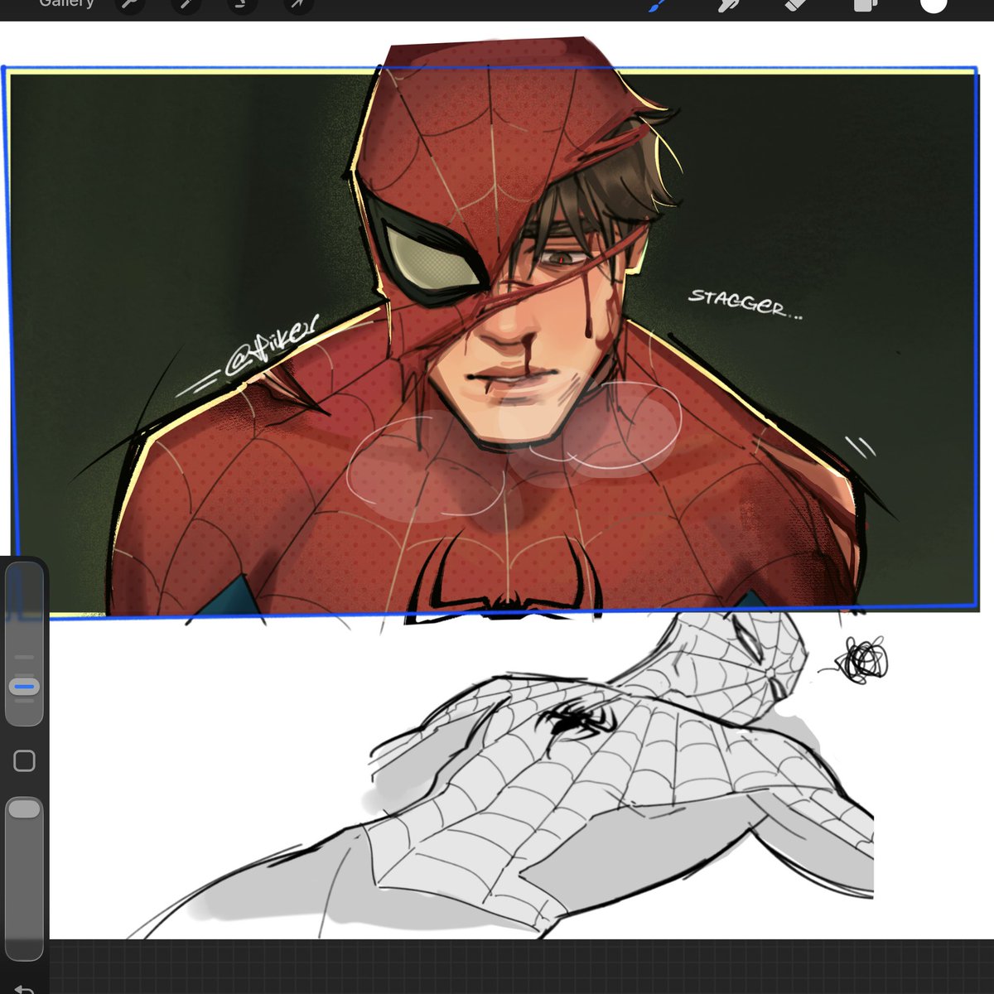
Task: Open the Layers panel icon
Action: coord(864,5)
